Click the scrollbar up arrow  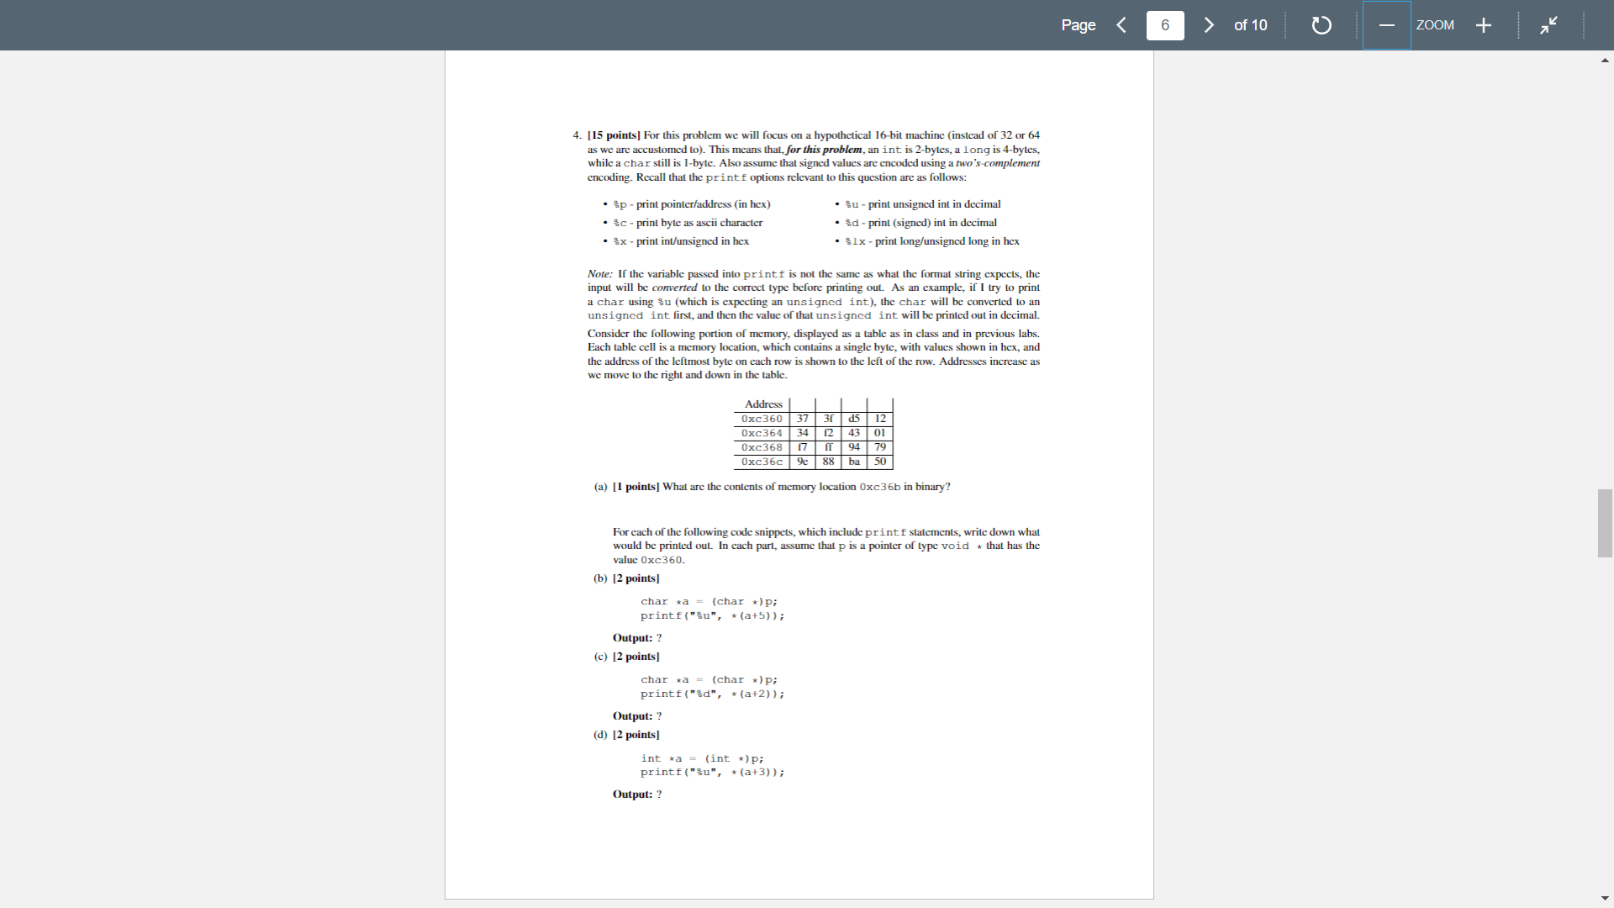(1605, 60)
